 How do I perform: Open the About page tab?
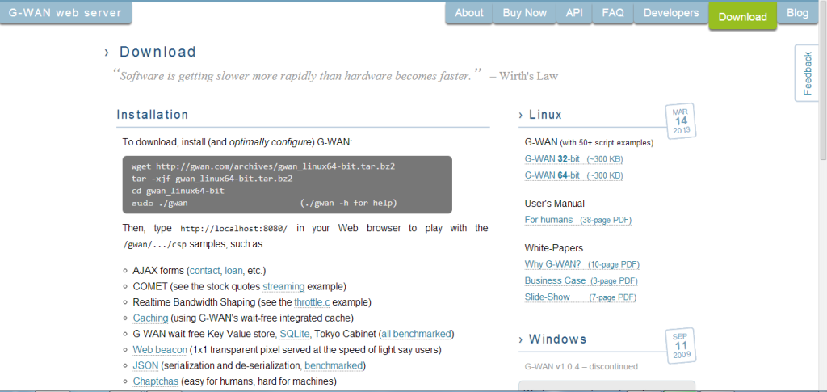click(469, 13)
